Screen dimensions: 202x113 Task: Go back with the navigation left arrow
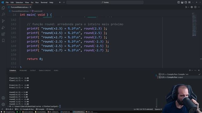[60, 2]
